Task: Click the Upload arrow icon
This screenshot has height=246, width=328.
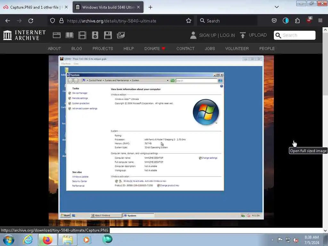Action: point(243,35)
